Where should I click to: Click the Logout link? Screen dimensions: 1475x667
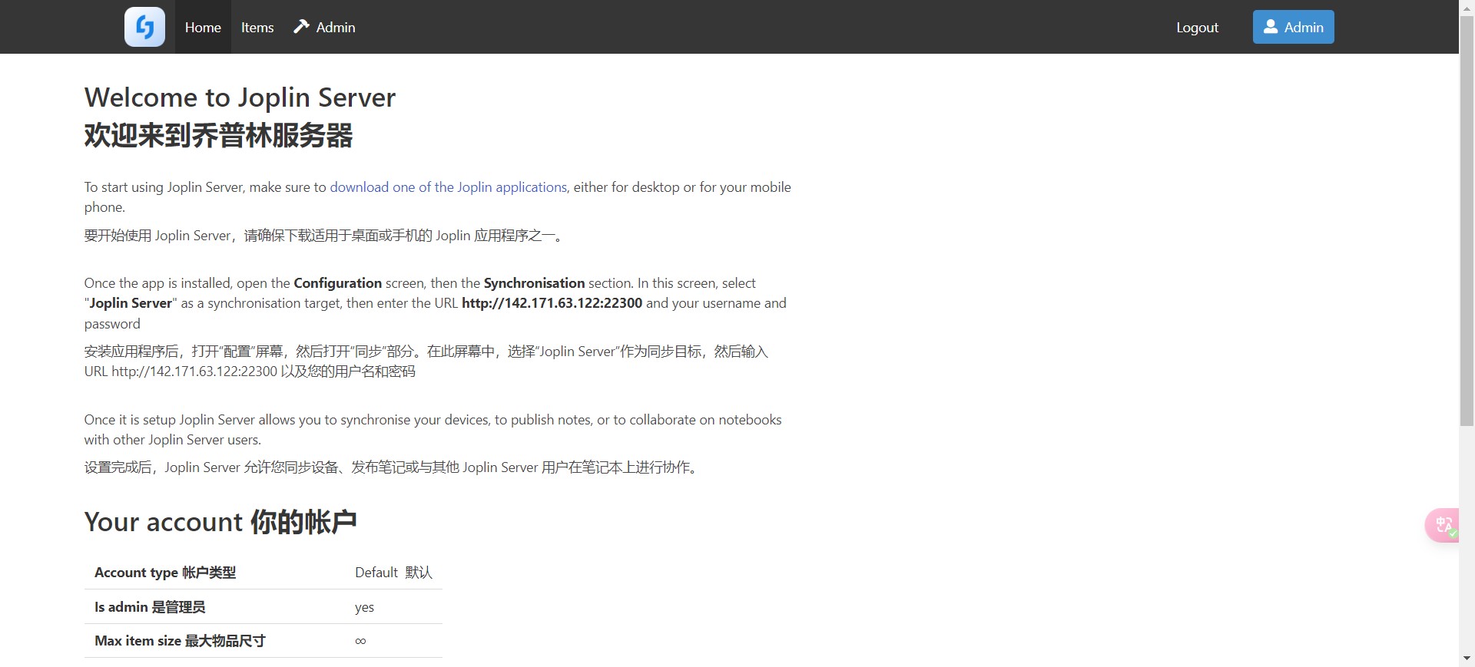pyautogui.click(x=1197, y=27)
